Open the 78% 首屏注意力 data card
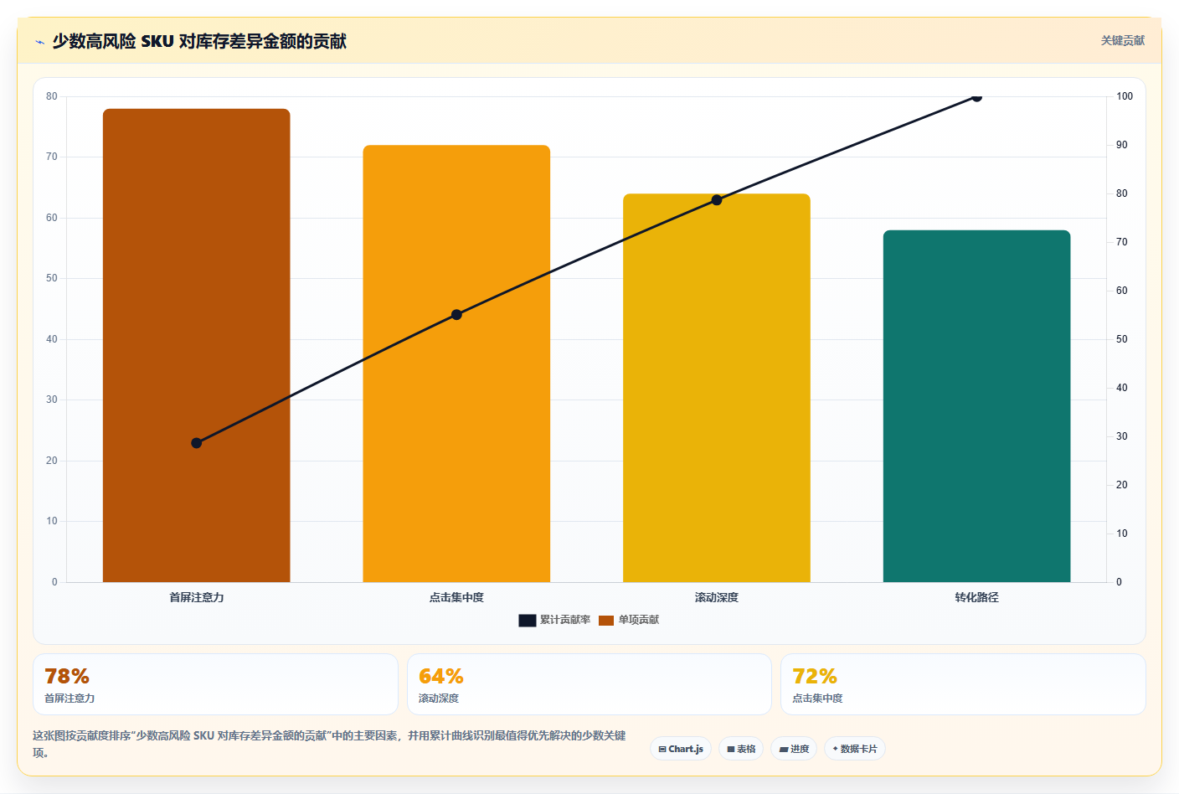The height and width of the screenshot is (794, 1179). tap(215, 684)
